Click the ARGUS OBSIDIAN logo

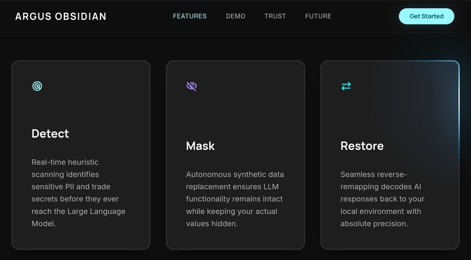pos(61,16)
